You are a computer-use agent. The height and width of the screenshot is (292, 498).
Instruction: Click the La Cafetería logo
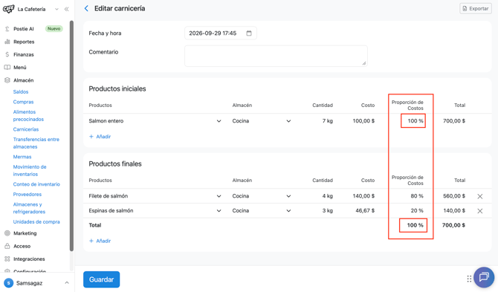pos(8,9)
